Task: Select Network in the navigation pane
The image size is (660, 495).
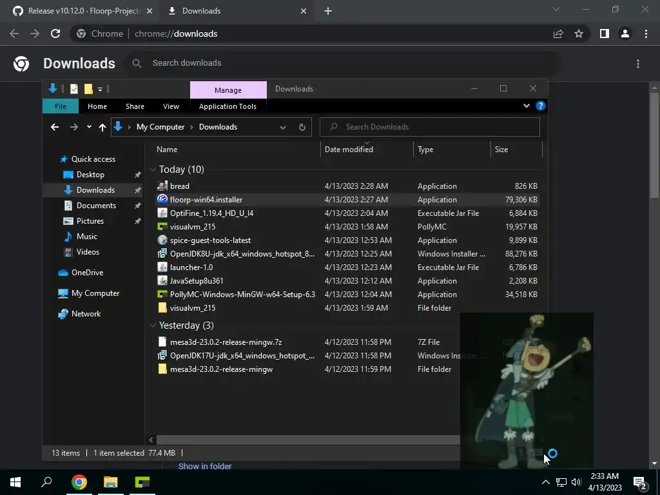Action: point(86,314)
